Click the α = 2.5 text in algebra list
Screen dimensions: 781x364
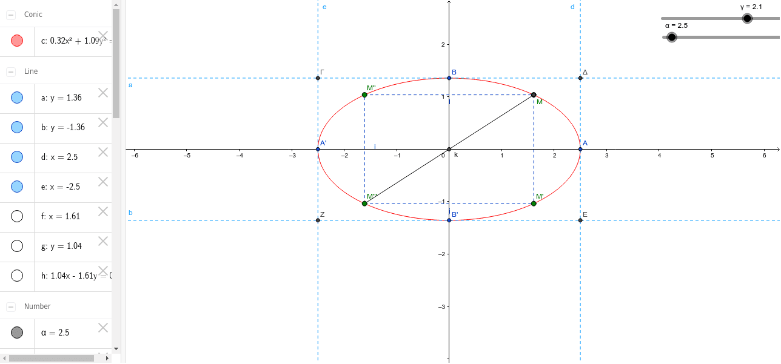55,333
